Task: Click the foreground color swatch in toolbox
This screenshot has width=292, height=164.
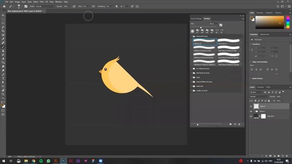Action: 2,105
